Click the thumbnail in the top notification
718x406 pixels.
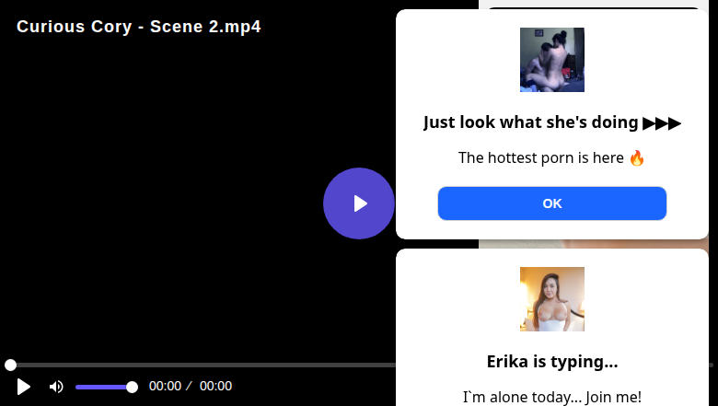(x=551, y=60)
